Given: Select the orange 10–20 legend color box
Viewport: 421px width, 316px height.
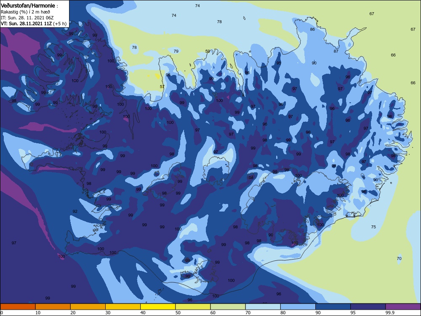Looking at the screenshot, I should coord(53,307).
